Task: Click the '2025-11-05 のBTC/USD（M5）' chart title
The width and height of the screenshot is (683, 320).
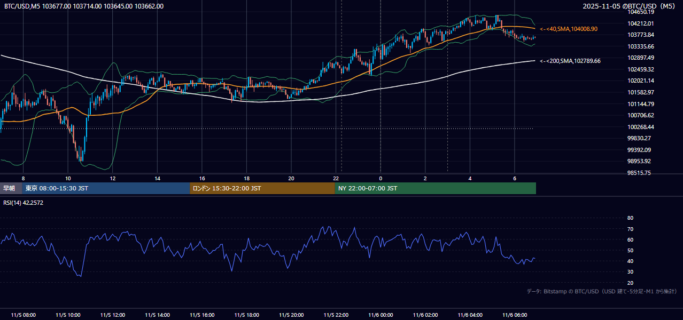Action: point(630,6)
